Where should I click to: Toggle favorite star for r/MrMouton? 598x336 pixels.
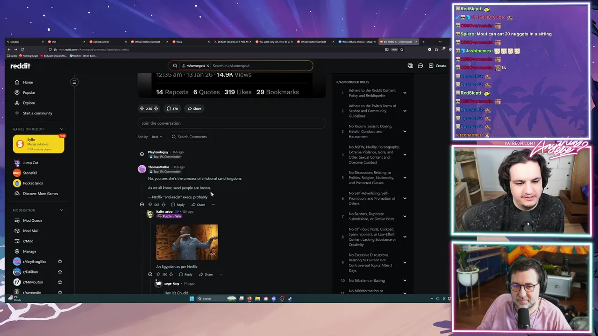point(60,282)
